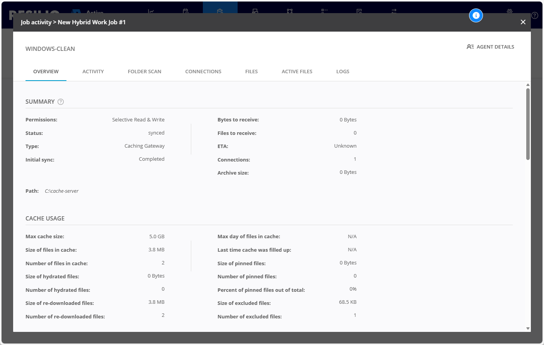
Task: Select the Overview tab
Action: click(x=46, y=72)
